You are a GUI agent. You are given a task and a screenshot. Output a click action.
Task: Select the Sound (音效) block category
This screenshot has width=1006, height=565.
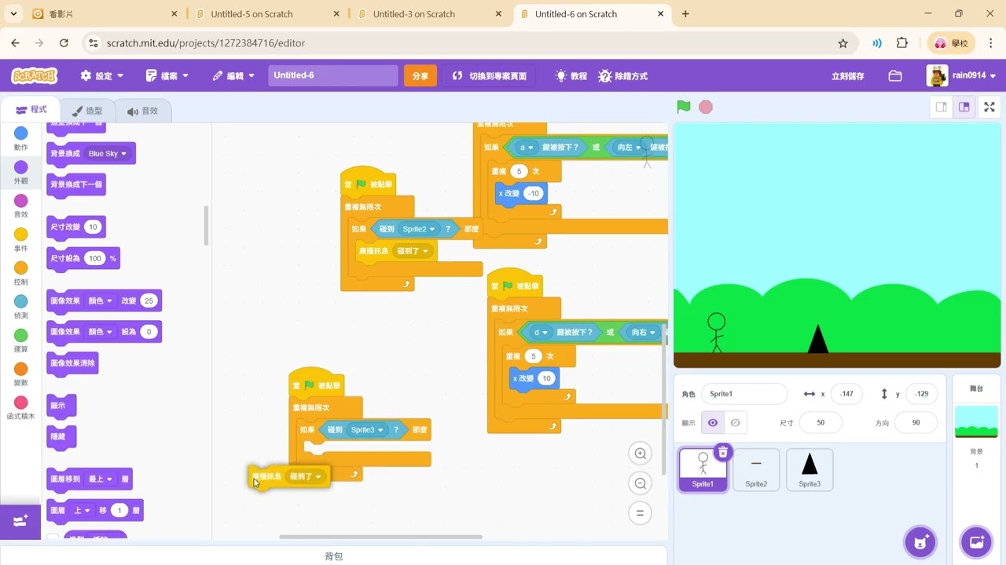[x=20, y=206]
